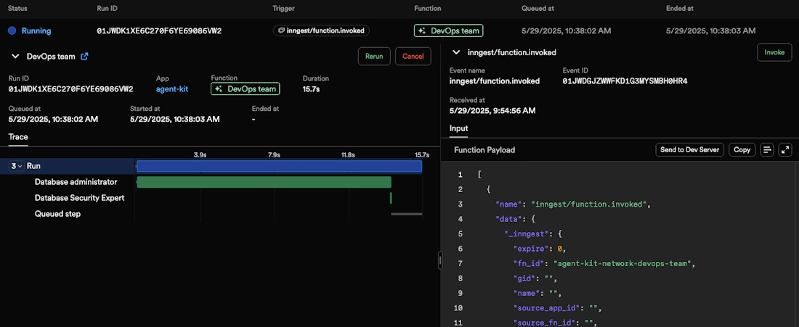Collapse the DevOps team run details

15,57
